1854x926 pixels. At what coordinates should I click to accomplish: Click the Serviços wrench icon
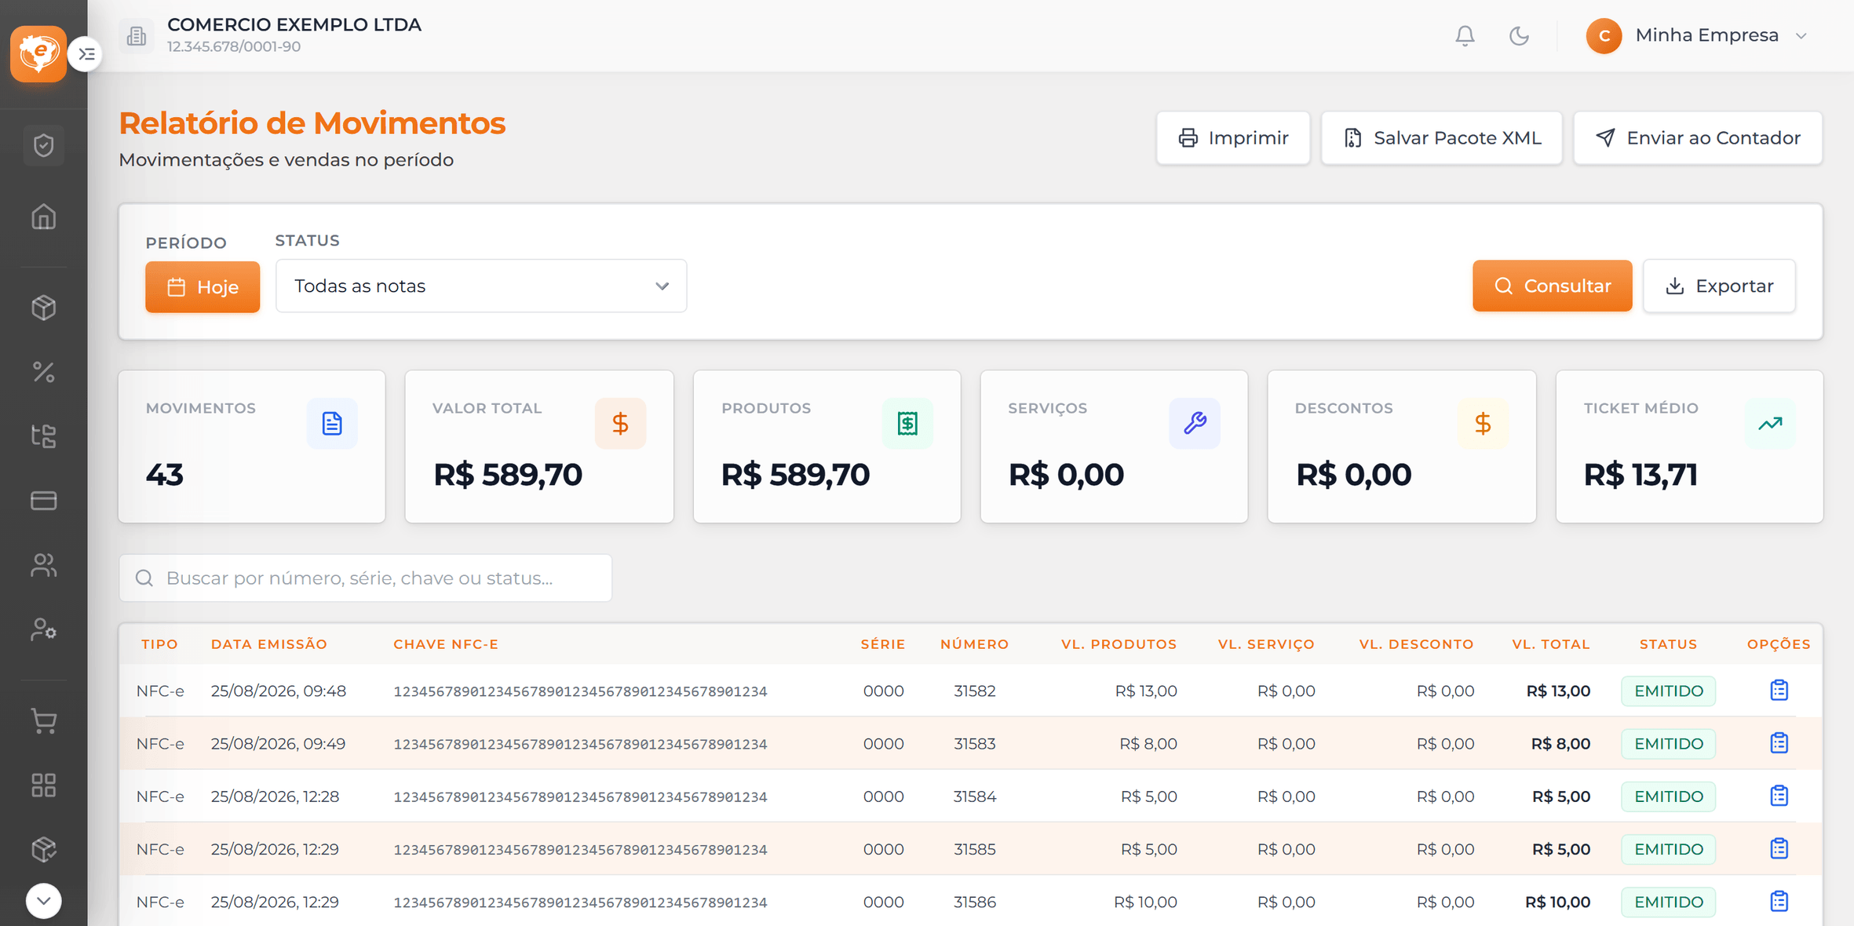click(x=1195, y=424)
